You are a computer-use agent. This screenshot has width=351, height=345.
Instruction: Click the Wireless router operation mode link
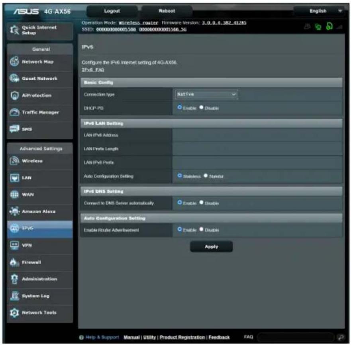[x=138, y=23]
